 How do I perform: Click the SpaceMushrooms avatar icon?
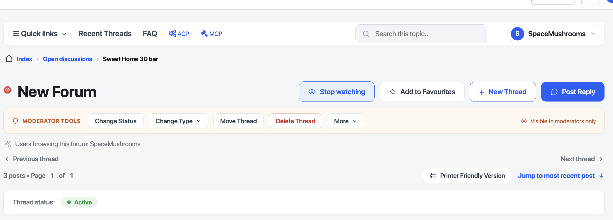(x=517, y=34)
